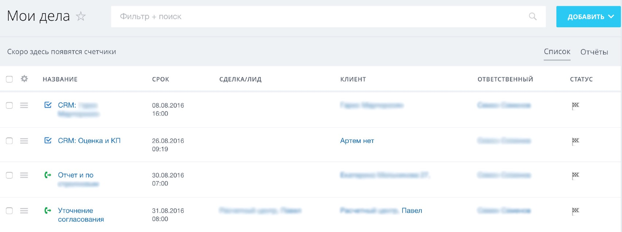Open client link ending with Павел
The height and width of the screenshot is (232, 622).
pyautogui.click(x=381, y=211)
